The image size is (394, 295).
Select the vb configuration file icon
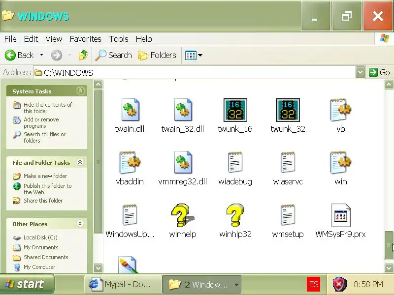click(x=340, y=110)
